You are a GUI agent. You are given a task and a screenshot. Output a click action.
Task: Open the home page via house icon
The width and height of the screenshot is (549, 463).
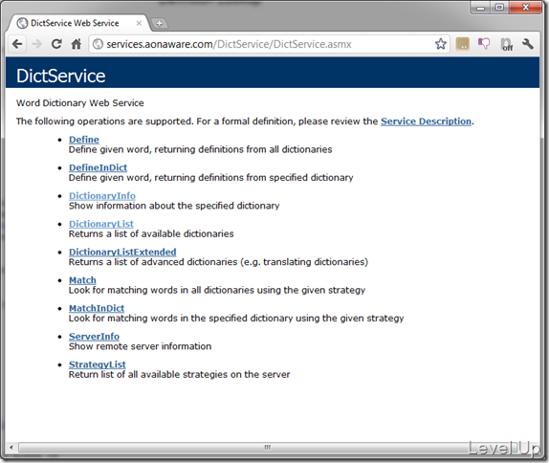(77, 44)
